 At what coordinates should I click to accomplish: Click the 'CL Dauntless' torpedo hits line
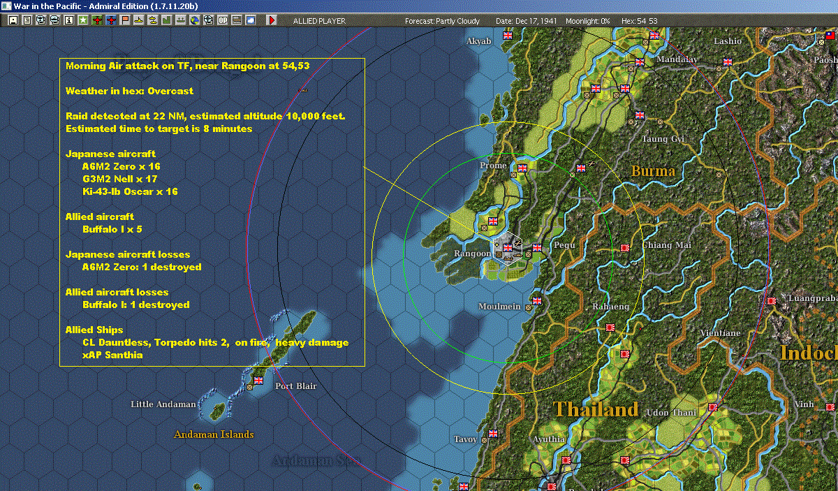[x=215, y=342]
